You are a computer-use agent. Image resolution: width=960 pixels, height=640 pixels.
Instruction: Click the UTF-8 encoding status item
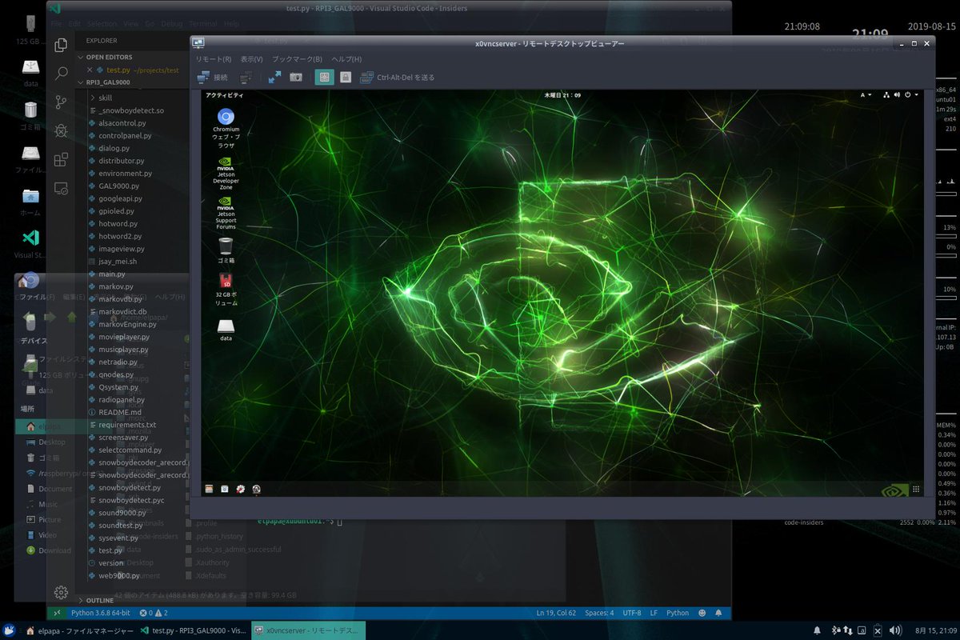point(632,614)
